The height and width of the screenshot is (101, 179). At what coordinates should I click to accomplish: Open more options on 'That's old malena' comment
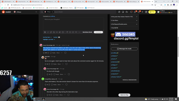[63, 85]
